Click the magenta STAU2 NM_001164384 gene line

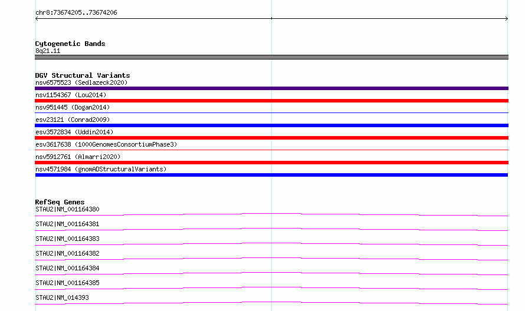(x=271, y=273)
